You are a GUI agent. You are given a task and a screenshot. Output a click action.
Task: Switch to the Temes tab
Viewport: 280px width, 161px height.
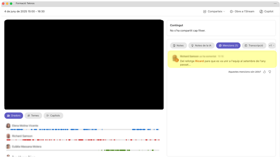tap(33, 115)
